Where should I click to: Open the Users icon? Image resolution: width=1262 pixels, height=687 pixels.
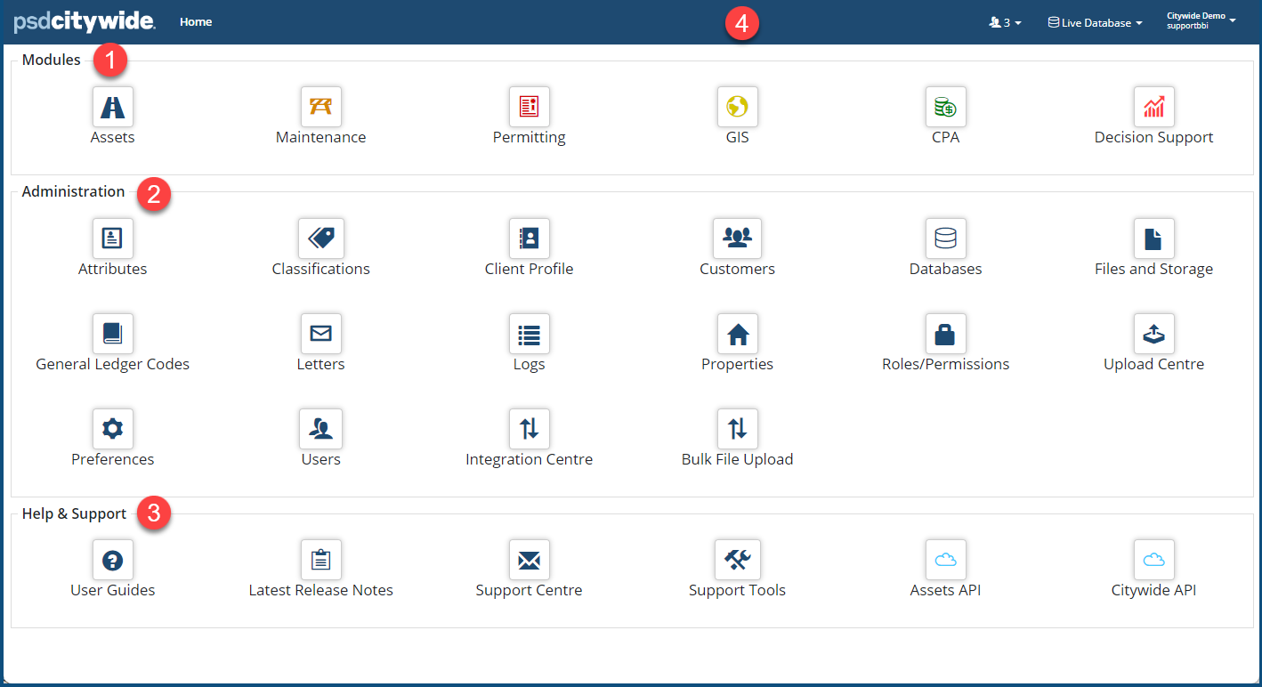point(321,428)
